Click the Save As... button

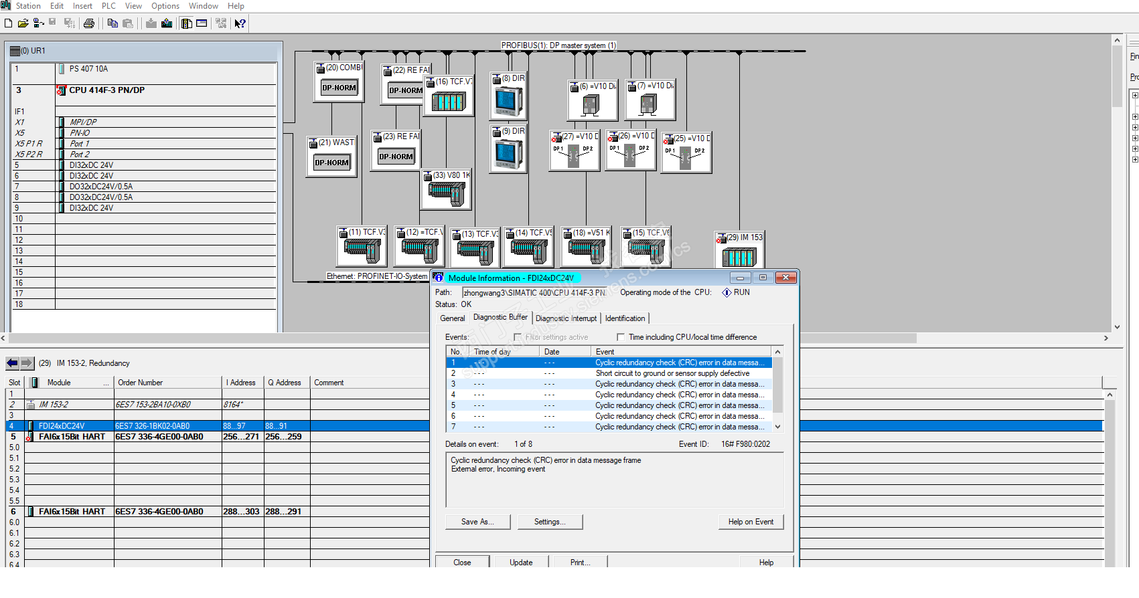point(477,522)
